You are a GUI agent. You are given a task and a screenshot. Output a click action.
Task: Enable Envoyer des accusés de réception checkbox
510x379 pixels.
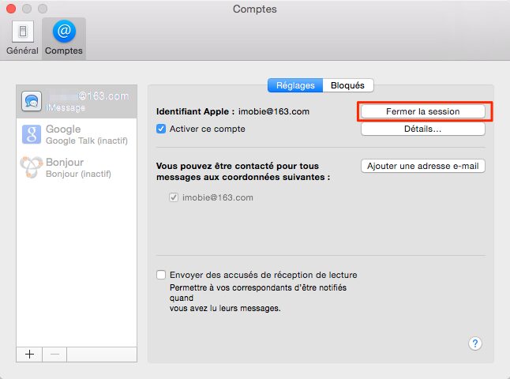pos(161,275)
